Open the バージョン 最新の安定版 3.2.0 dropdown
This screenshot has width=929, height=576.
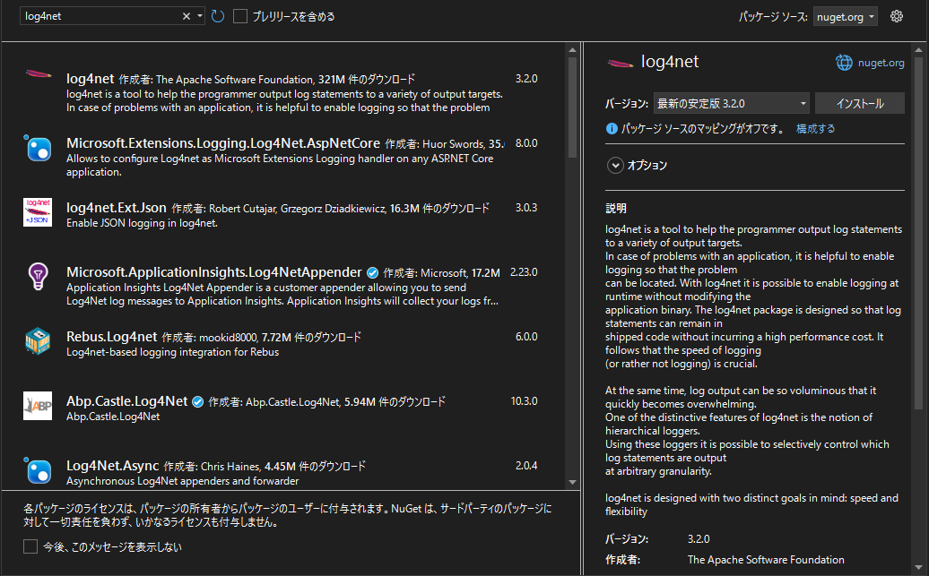(x=732, y=103)
